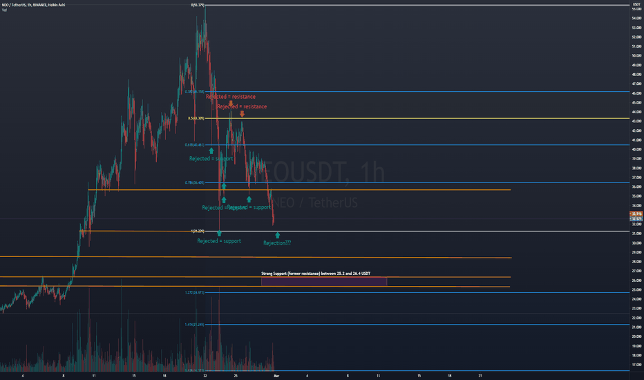Image resolution: width=644 pixels, height=380 pixels.
Task: Select the upper 'Rejected = resistance' annotation
Action: click(x=230, y=97)
